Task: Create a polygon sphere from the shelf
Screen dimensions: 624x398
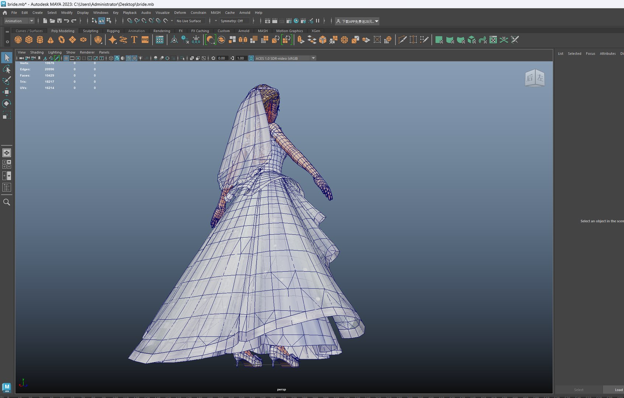Action: point(18,40)
